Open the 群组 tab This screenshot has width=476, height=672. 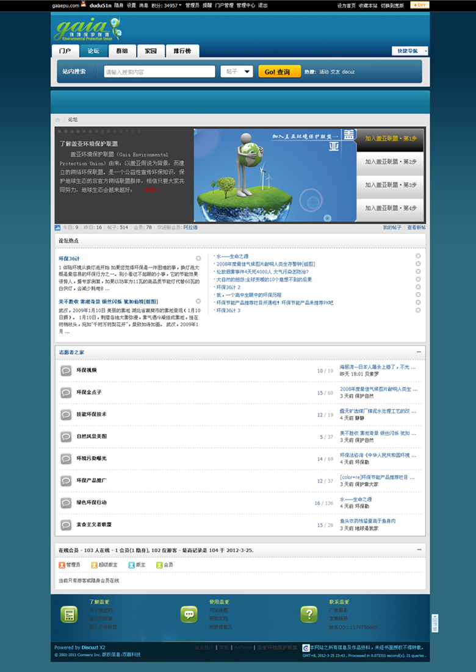pos(122,51)
